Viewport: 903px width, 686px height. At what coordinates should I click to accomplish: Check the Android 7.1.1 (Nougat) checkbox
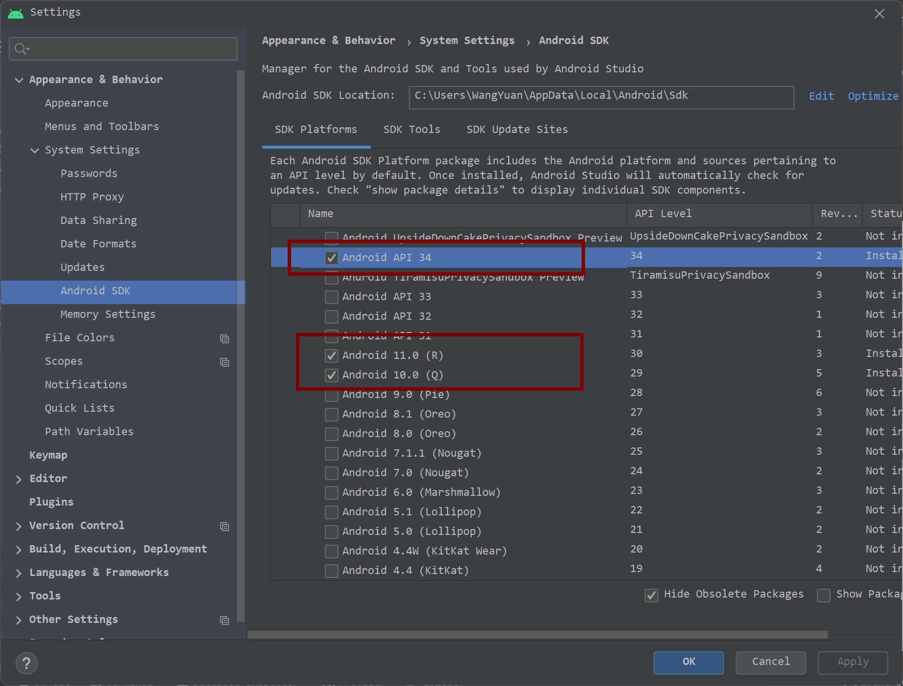click(x=332, y=453)
